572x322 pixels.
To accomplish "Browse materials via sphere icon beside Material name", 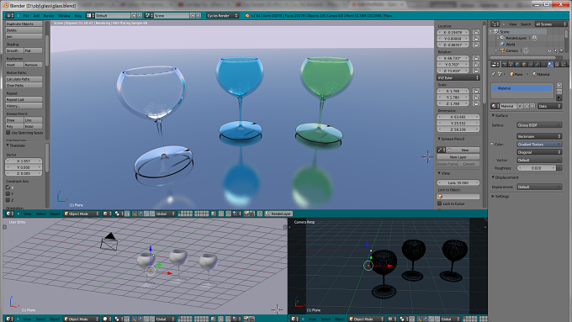I will (495, 106).
